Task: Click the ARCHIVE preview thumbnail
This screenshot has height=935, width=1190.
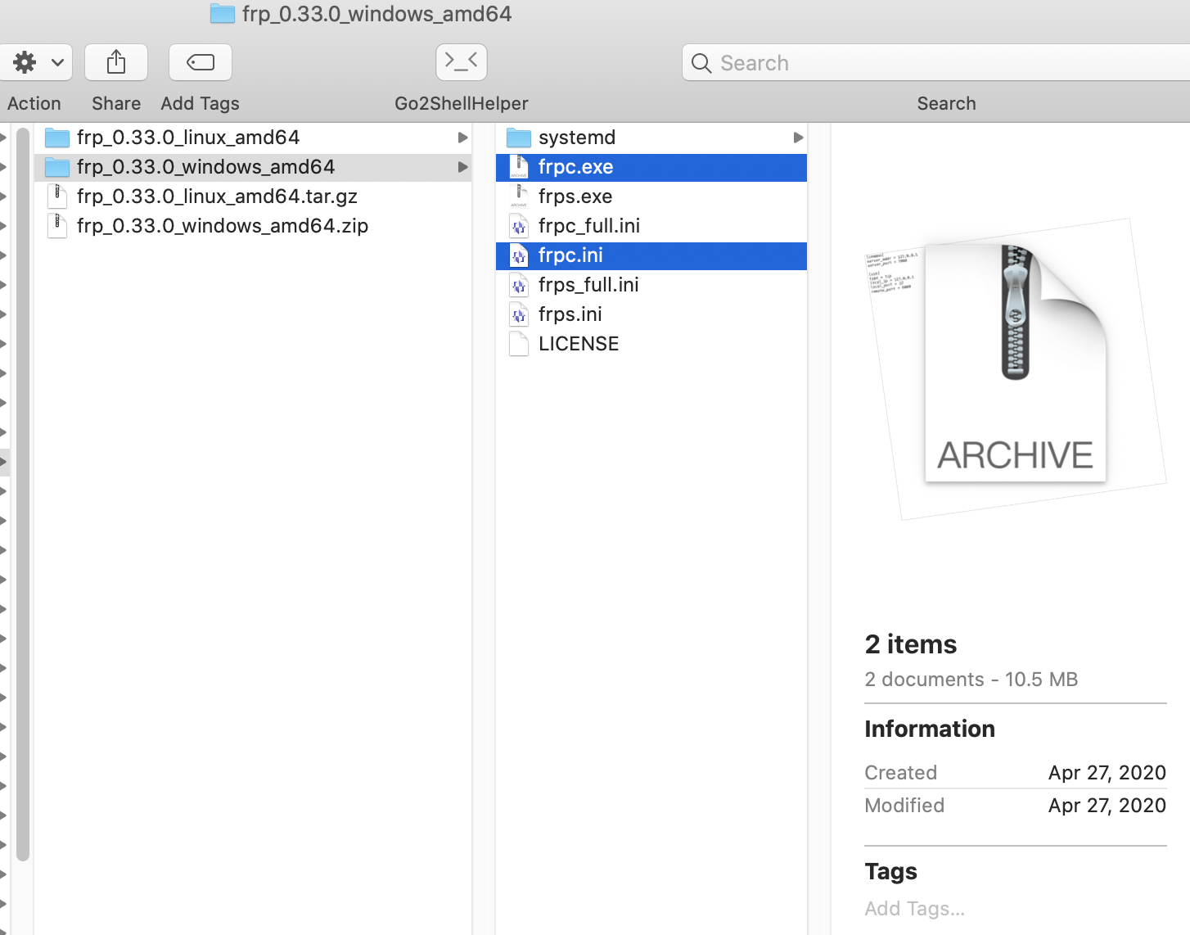Action: point(1016,363)
